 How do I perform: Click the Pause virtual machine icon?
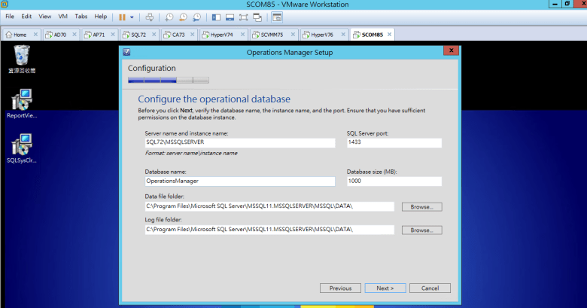tap(122, 17)
